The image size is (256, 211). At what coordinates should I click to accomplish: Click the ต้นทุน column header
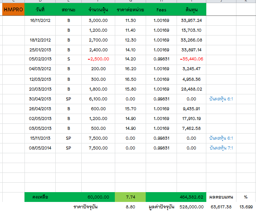click(x=192, y=9)
